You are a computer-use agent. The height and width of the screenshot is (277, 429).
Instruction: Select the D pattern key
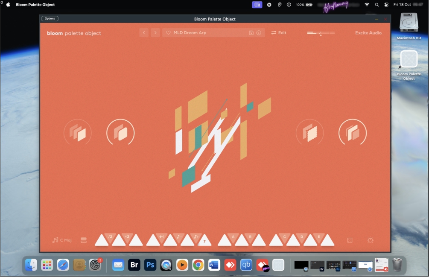[x=301, y=237]
